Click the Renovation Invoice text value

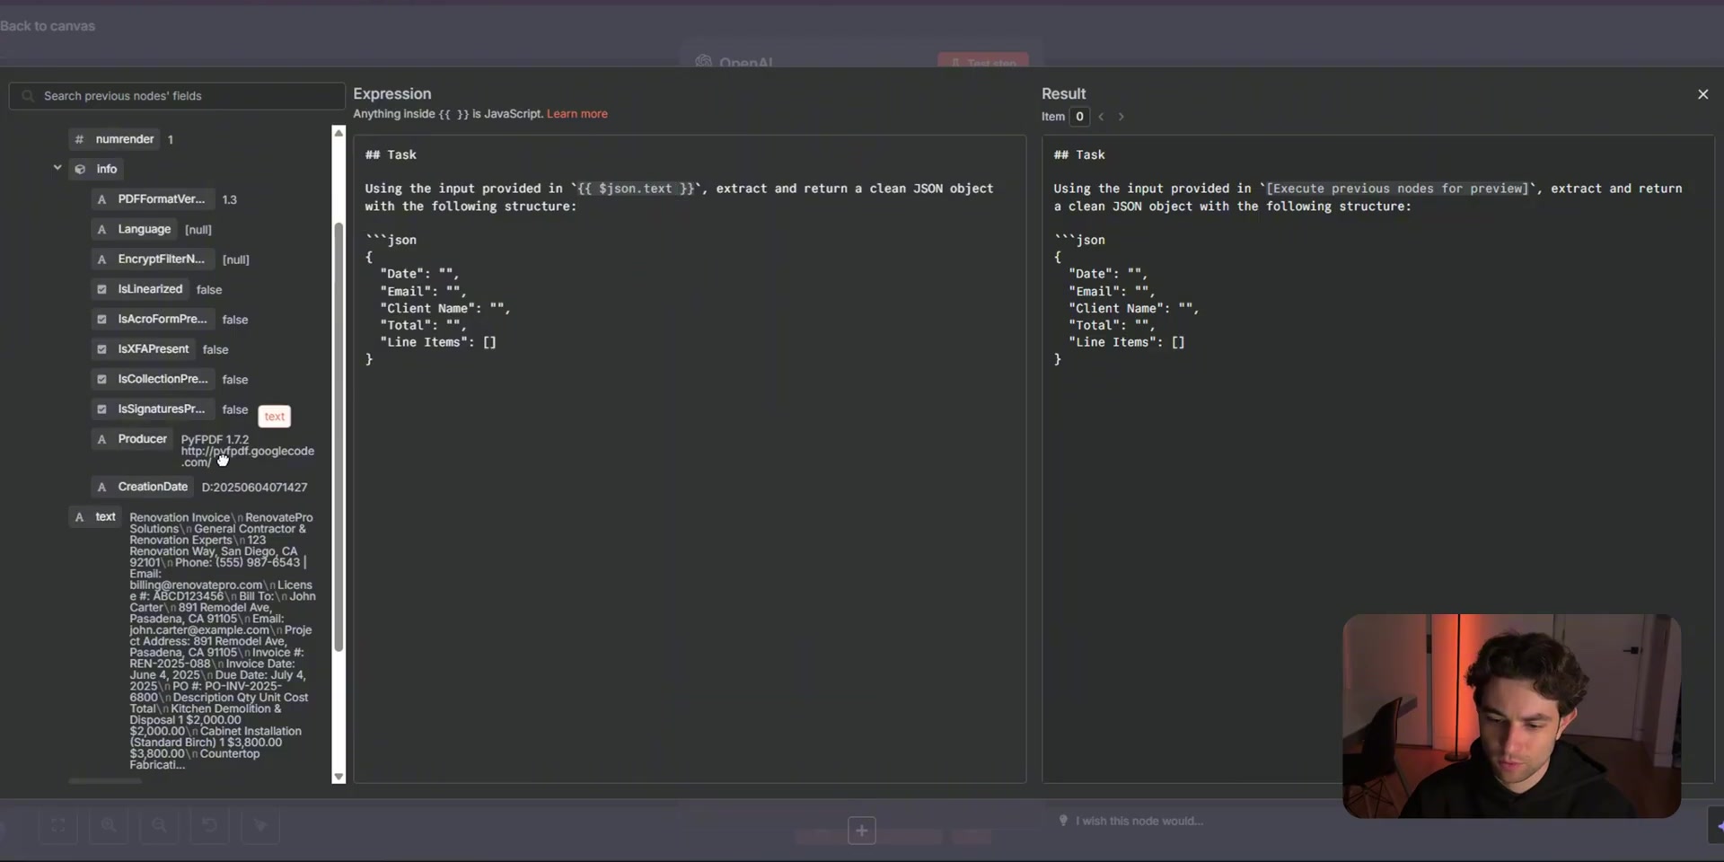click(222, 641)
